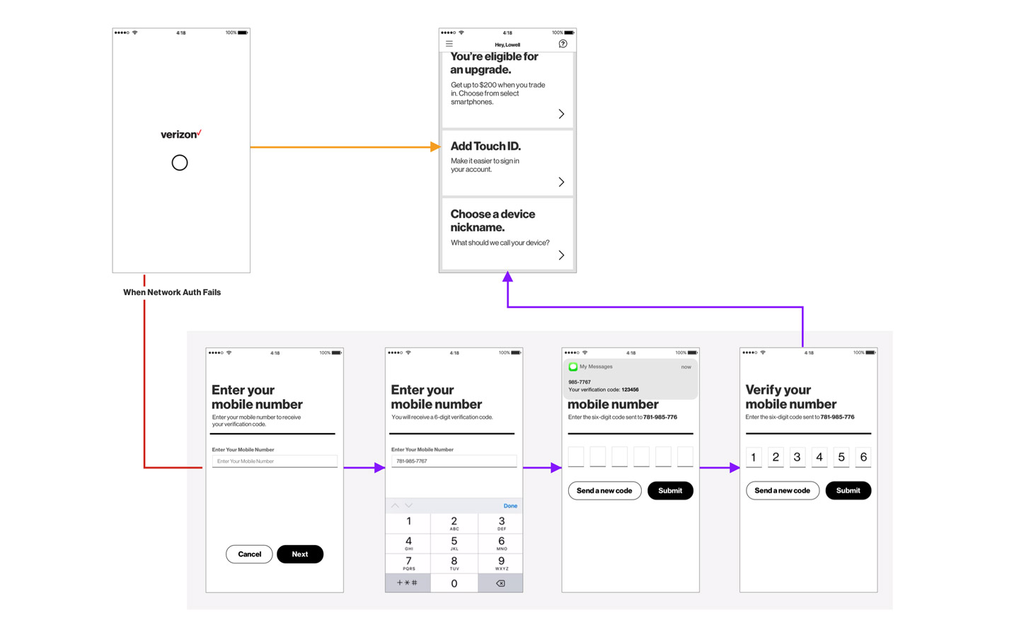Screen dimensions: 1019x637
Task: Tap keypad key 5 JKL
Action: point(454,543)
